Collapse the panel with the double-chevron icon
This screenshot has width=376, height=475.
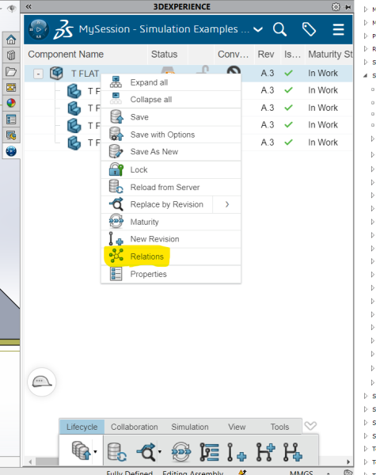click(28, 6)
